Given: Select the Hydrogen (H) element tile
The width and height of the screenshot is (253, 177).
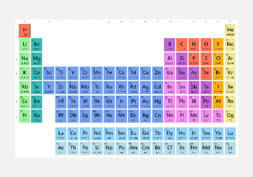Looking at the screenshot, I should 24,30.
